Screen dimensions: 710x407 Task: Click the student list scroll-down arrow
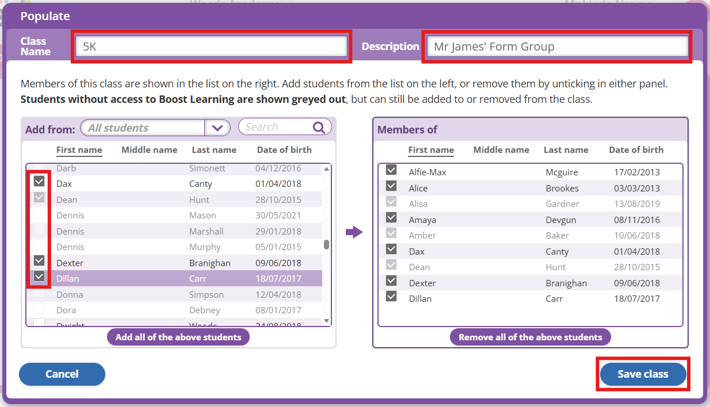pos(327,321)
